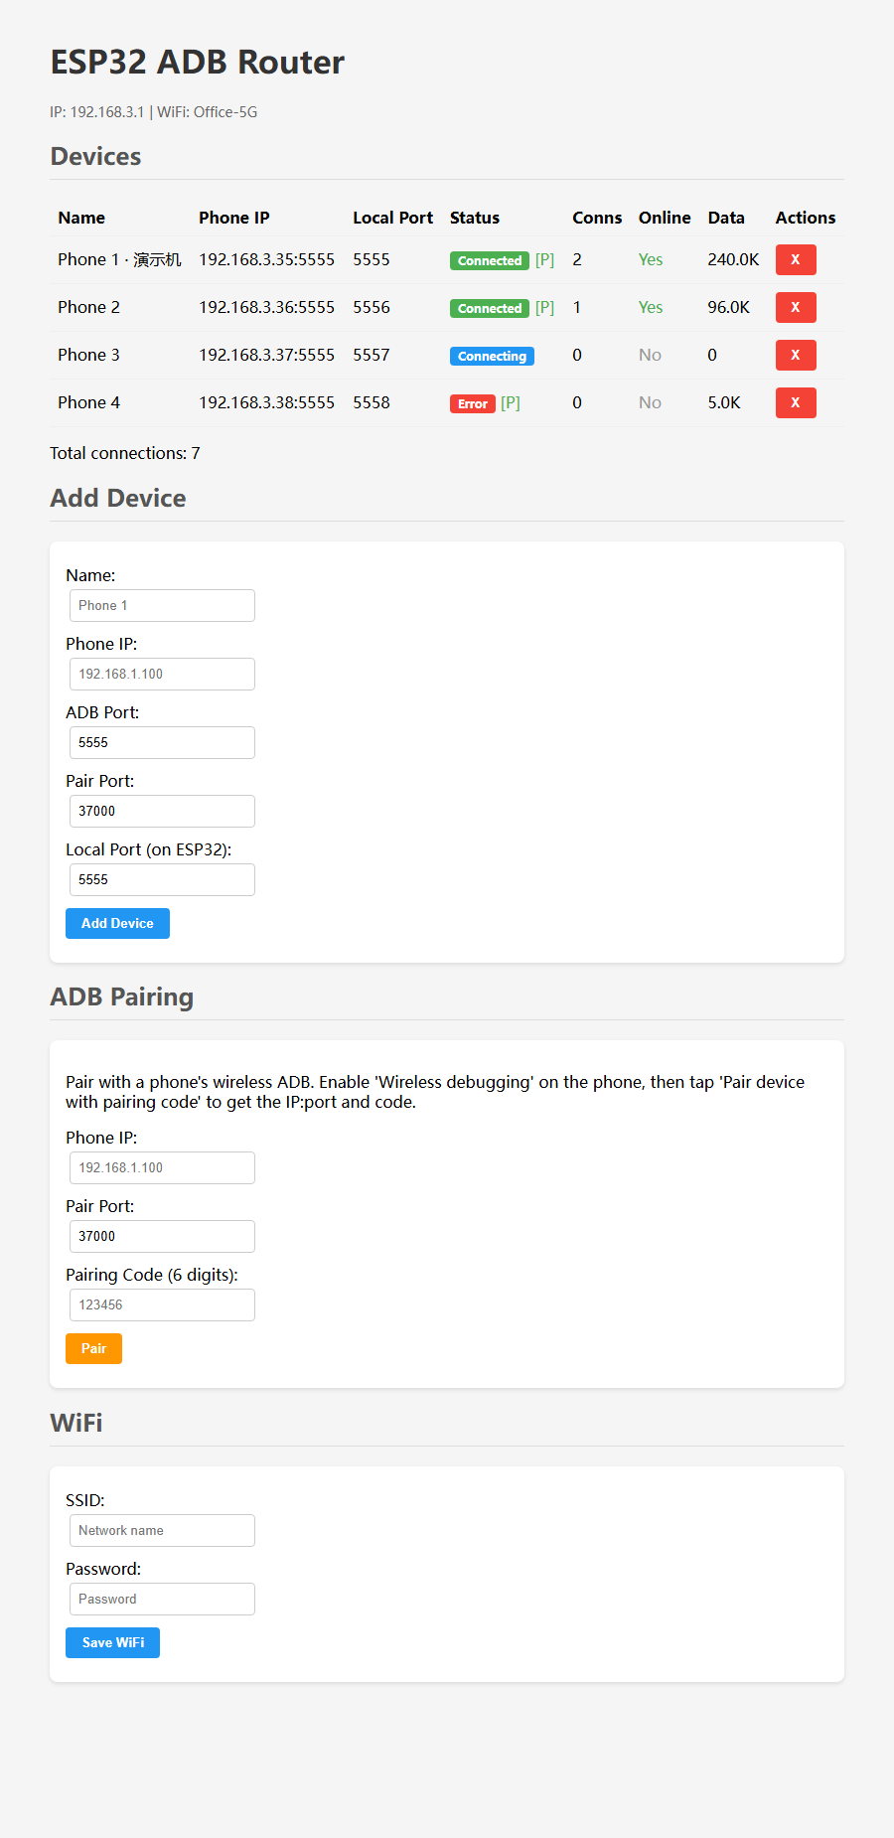Image resolution: width=894 pixels, height=1838 pixels.
Task: Focus the SSID network name field
Action: pos(162,1530)
